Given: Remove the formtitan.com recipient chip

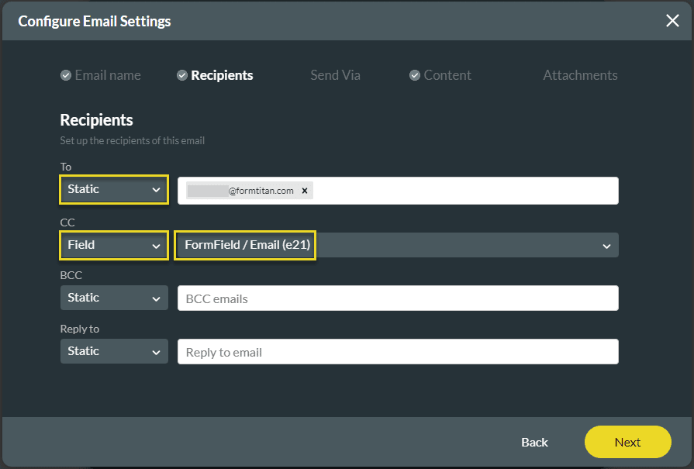Looking at the screenshot, I should pyautogui.click(x=305, y=191).
